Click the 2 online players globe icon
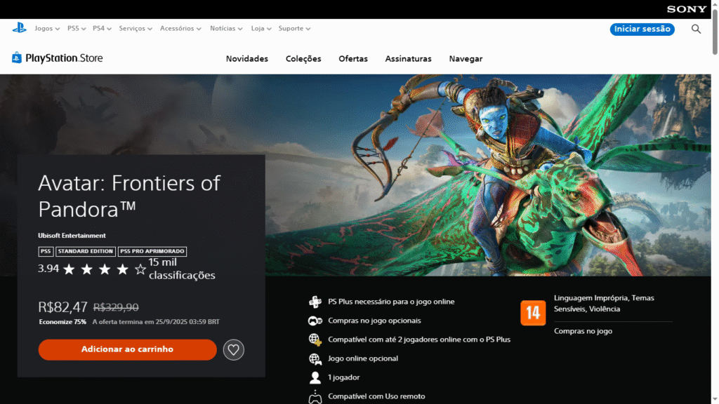Viewport: 719px width, 404px height. [x=315, y=339]
